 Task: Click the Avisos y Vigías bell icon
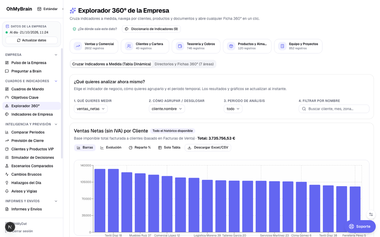7,191
